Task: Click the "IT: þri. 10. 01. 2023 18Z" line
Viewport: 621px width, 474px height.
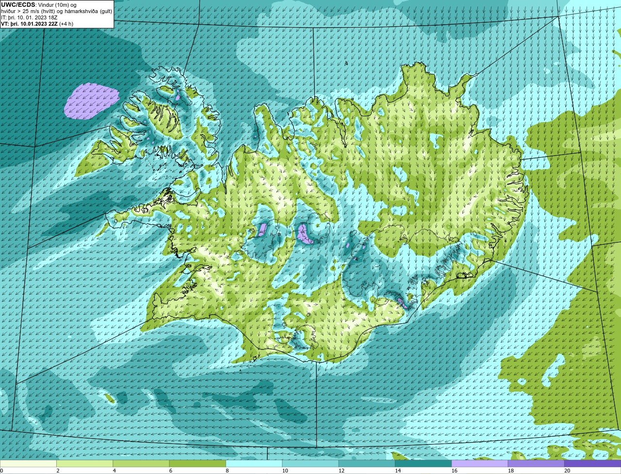Action: tap(29, 17)
